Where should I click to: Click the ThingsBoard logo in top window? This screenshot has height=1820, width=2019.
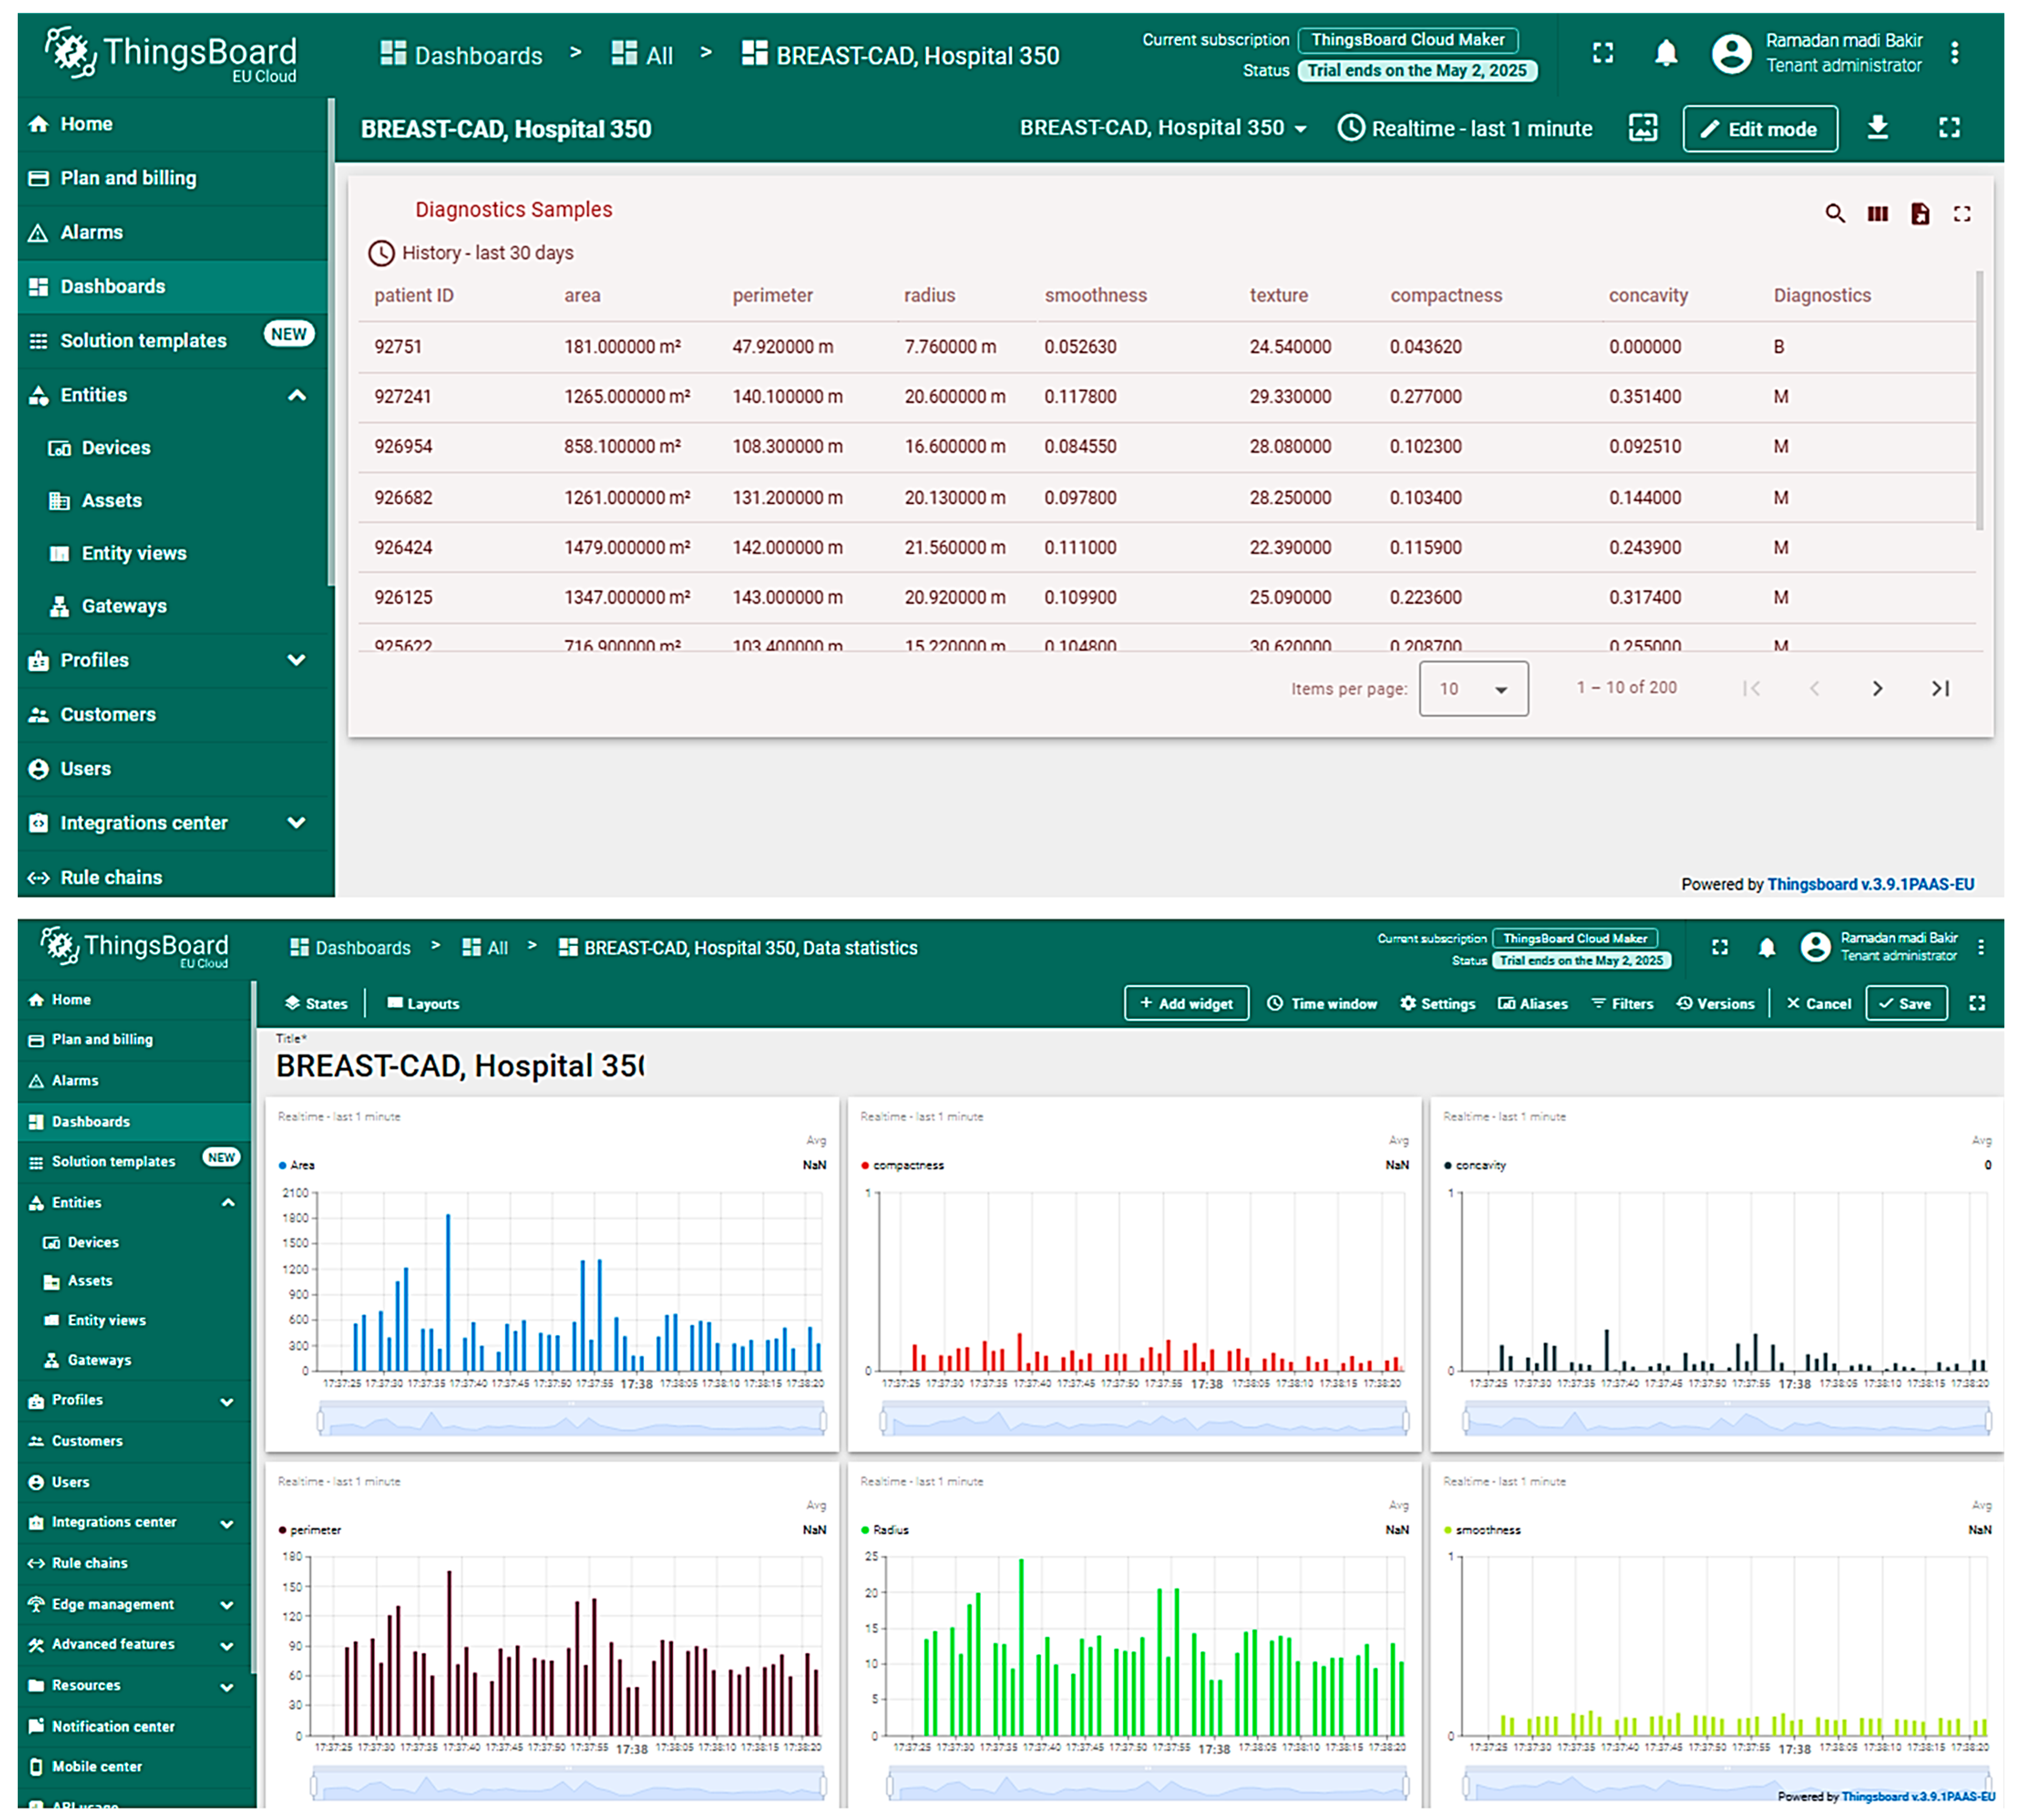point(172,55)
